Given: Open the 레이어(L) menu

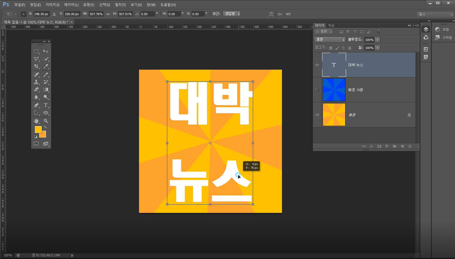Looking at the screenshot, I should [x=71, y=5].
